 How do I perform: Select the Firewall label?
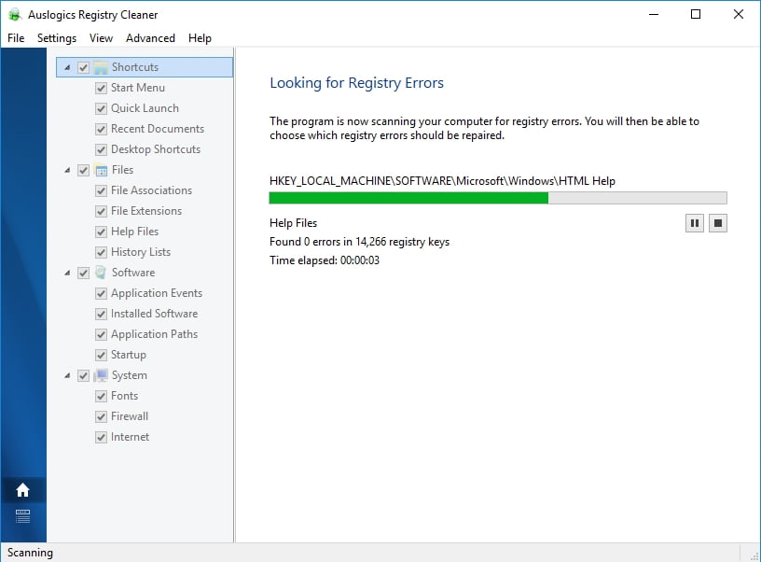130,416
